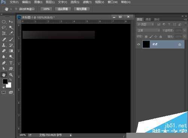Expand the status bar info arrow

tap(71, 135)
